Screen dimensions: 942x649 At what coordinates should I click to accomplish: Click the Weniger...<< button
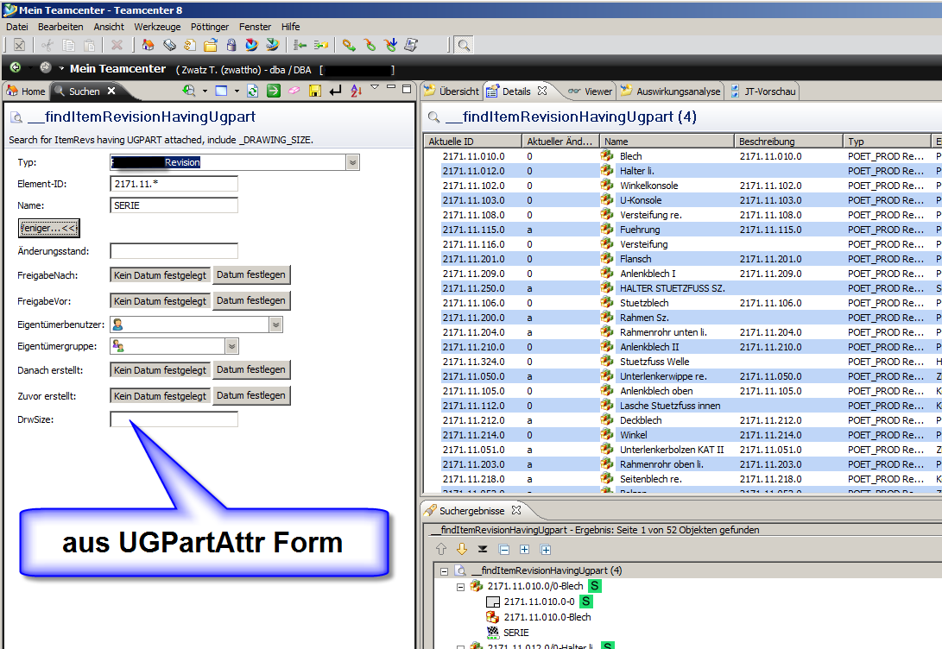(48, 228)
